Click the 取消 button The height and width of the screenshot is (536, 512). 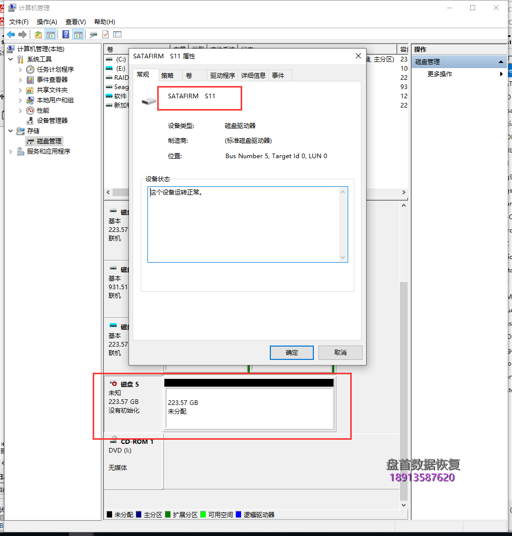click(x=340, y=352)
